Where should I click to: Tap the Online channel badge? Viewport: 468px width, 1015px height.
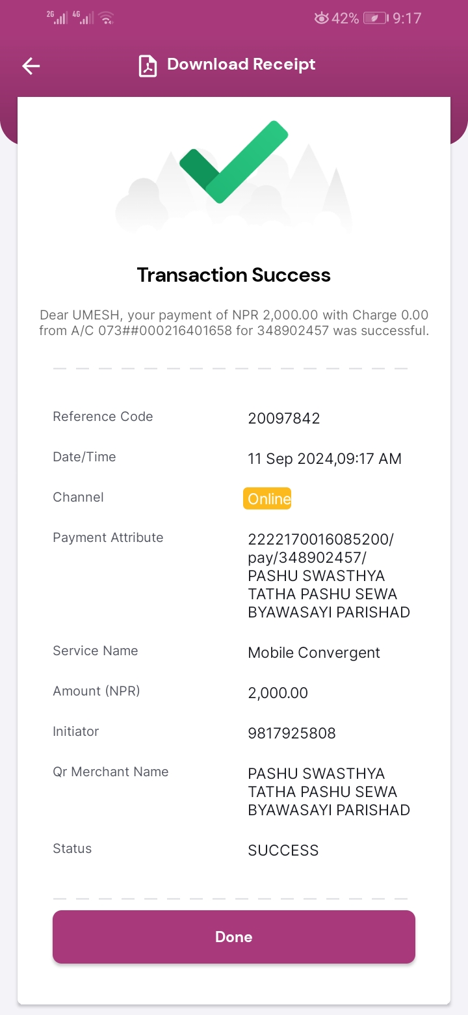[x=267, y=499]
